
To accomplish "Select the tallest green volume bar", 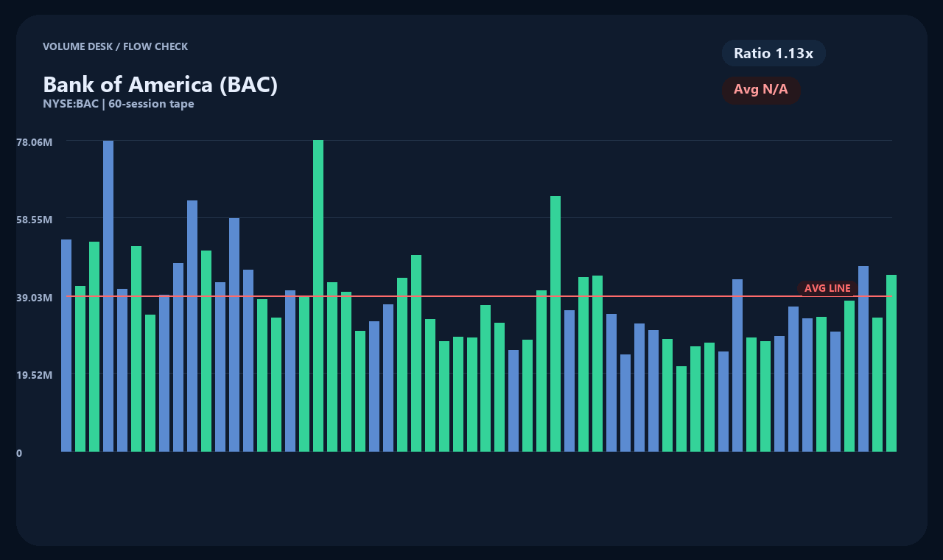I will (x=318, y=295).
